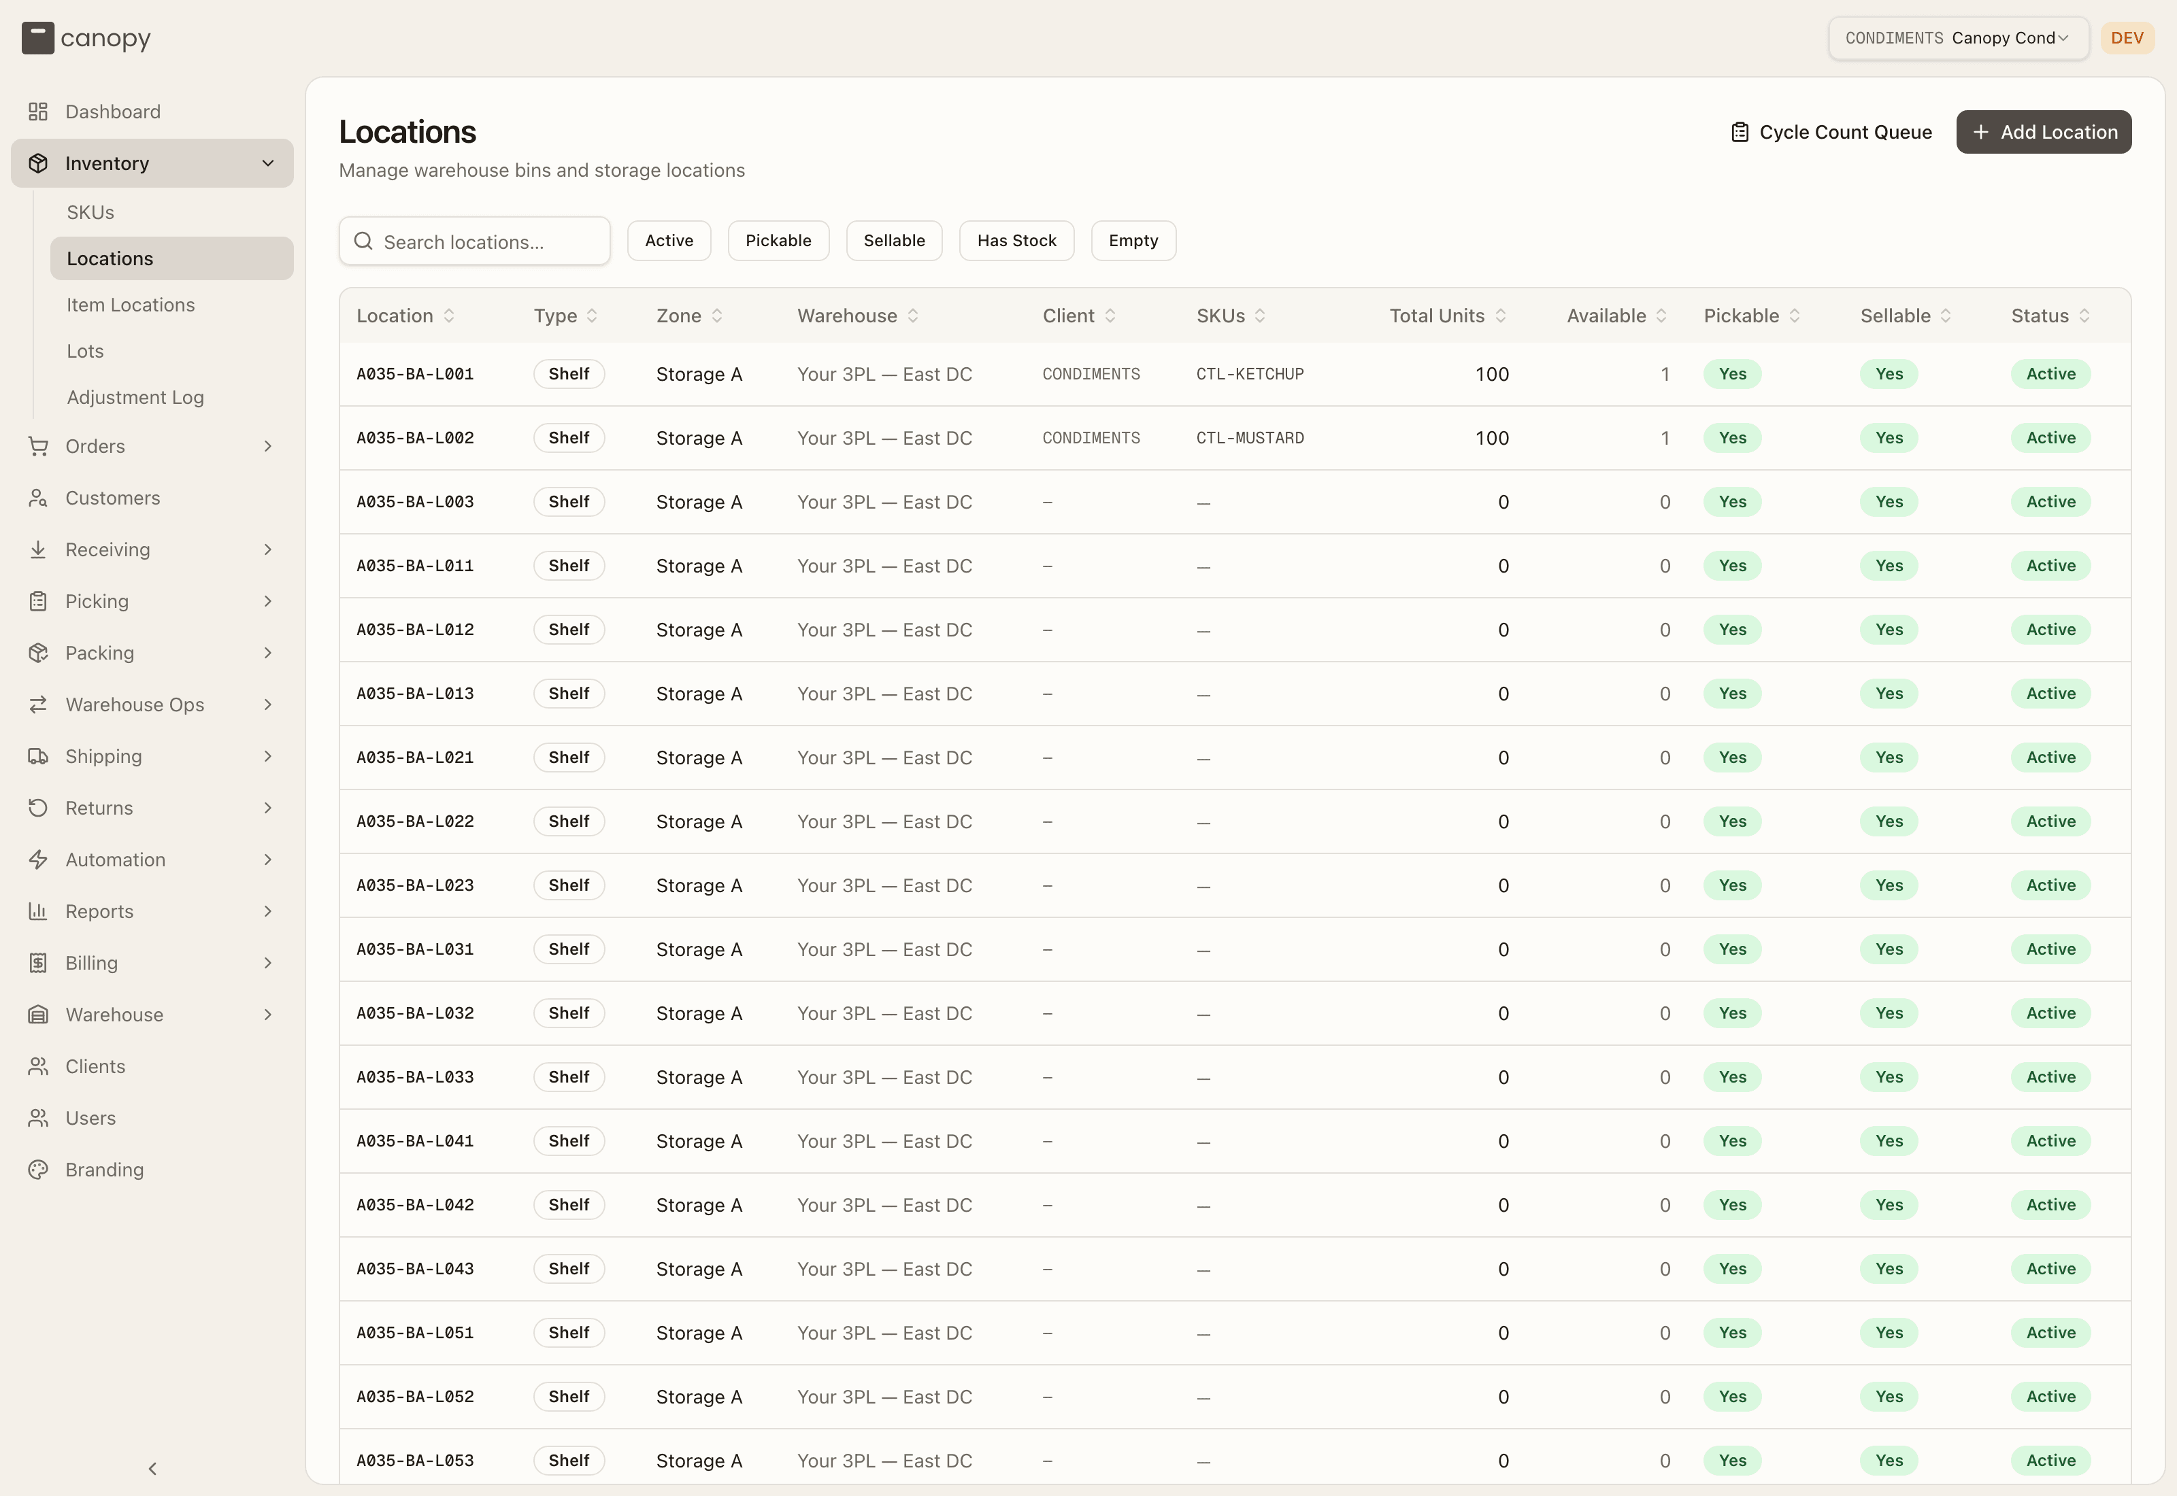Click the Canopy logo icon

(x=37, y=39)
